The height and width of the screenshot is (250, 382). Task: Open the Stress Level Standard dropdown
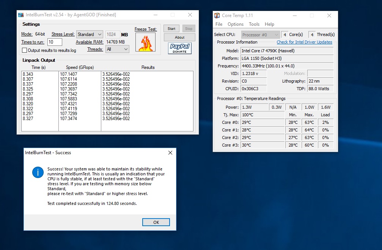(90, 34)
